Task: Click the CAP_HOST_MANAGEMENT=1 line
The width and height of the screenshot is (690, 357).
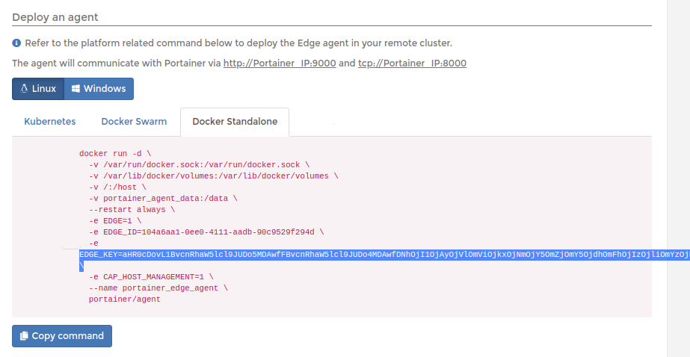Action: (x=151, y=277)
